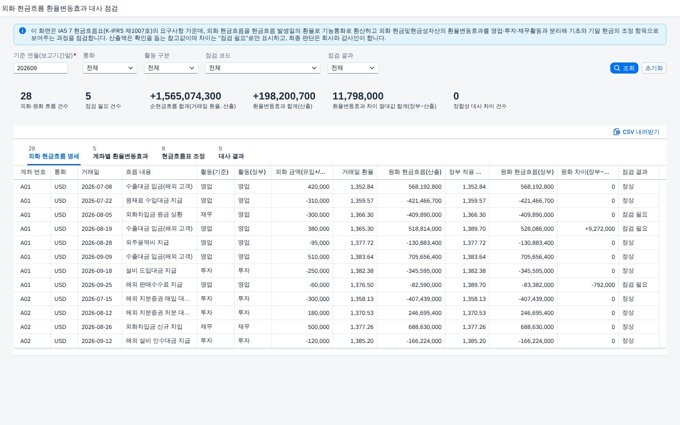Click the 외화차입금 신규 차입 cell

coord(159,327)
